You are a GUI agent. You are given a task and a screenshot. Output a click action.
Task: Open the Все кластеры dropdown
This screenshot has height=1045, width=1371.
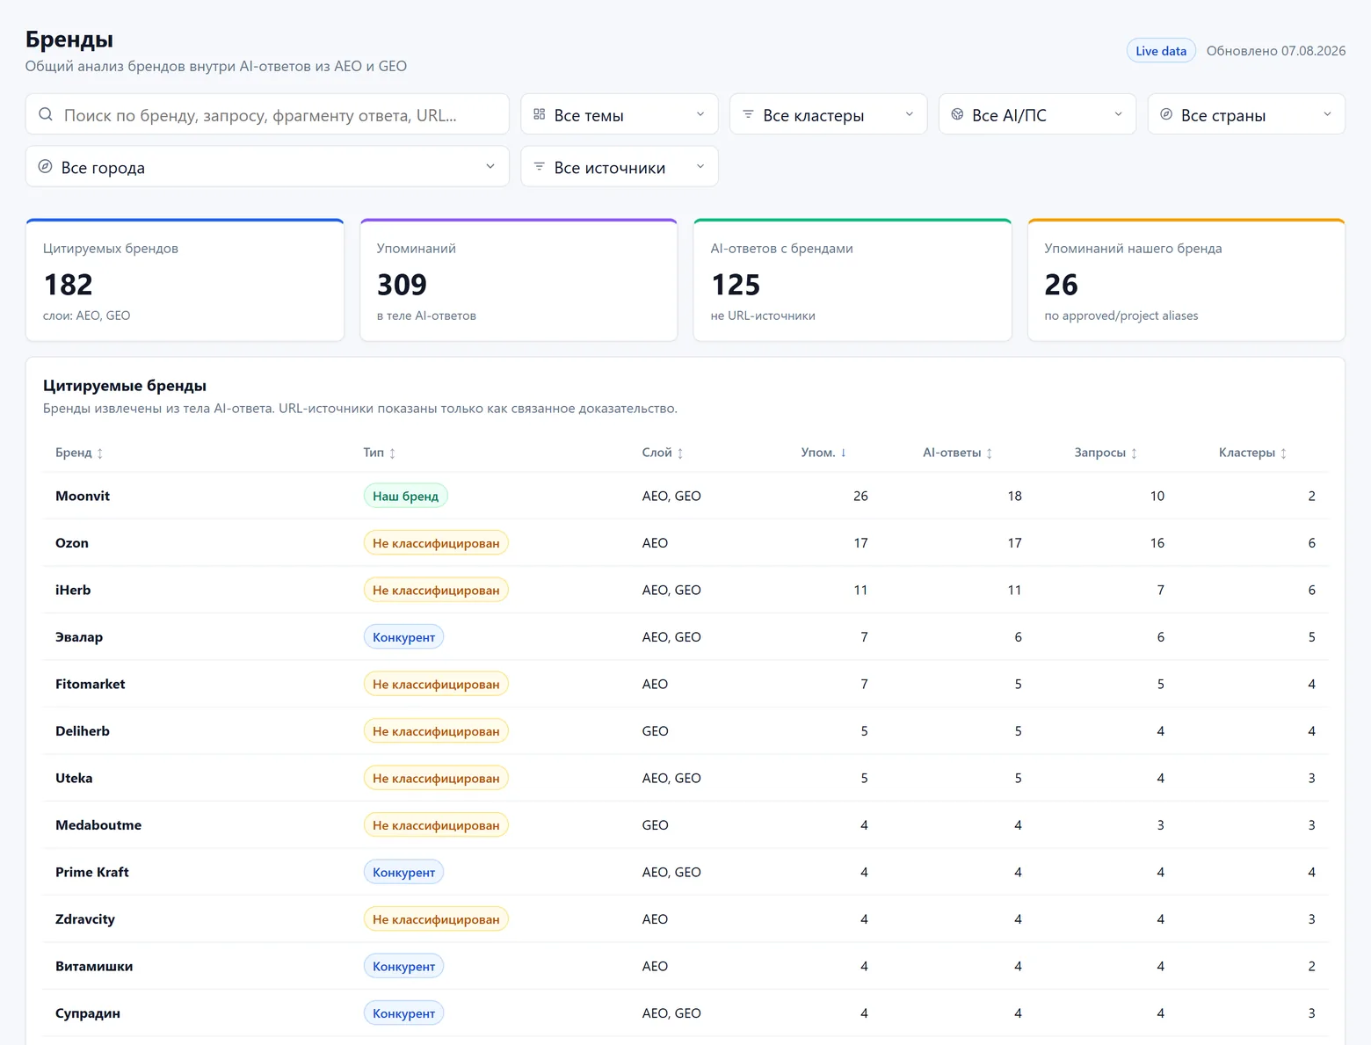[829, 114]
